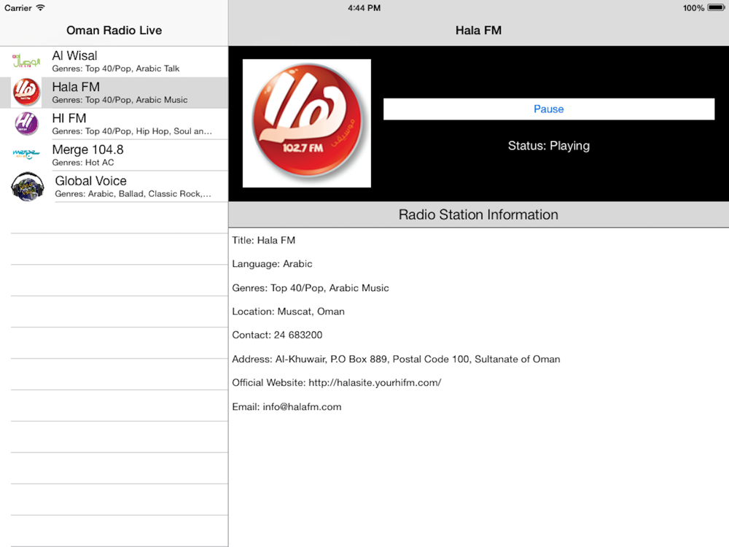729x547 pixels.
Task: Select the Al Wisal station title
Action: (74, 56)
